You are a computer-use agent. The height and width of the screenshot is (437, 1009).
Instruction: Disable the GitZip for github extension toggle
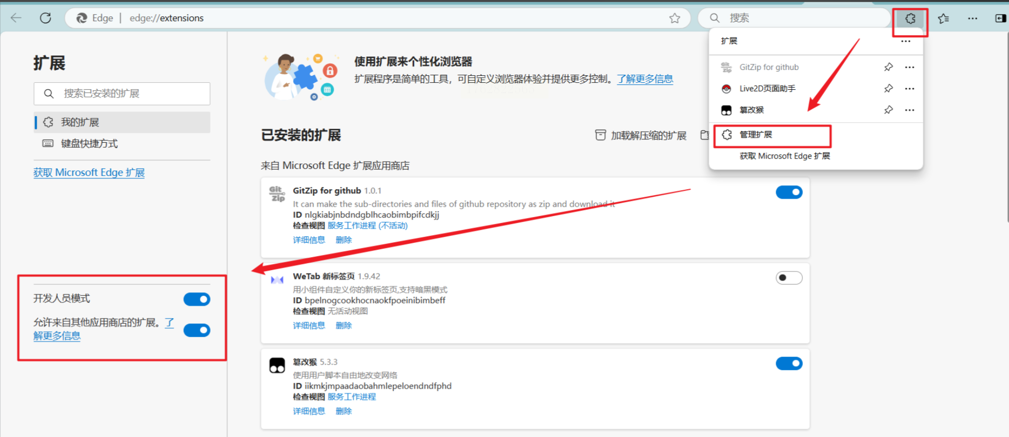[789, 192]
